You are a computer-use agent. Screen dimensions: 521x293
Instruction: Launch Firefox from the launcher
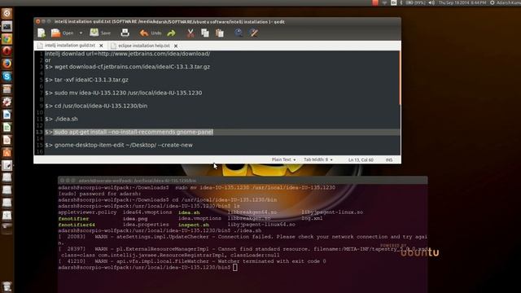point(7,63)
